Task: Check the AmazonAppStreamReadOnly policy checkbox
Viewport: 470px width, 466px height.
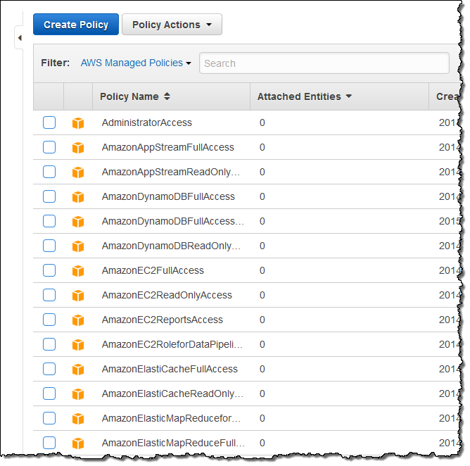Action: (49, 172)
